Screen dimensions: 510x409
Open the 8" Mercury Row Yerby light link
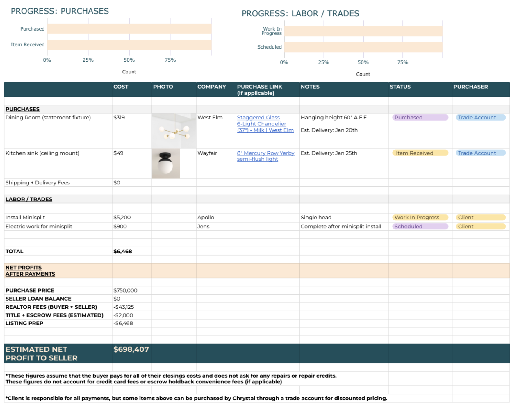[265, 156]
